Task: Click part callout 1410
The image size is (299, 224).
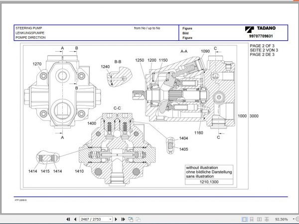Action: pos(79,171)
